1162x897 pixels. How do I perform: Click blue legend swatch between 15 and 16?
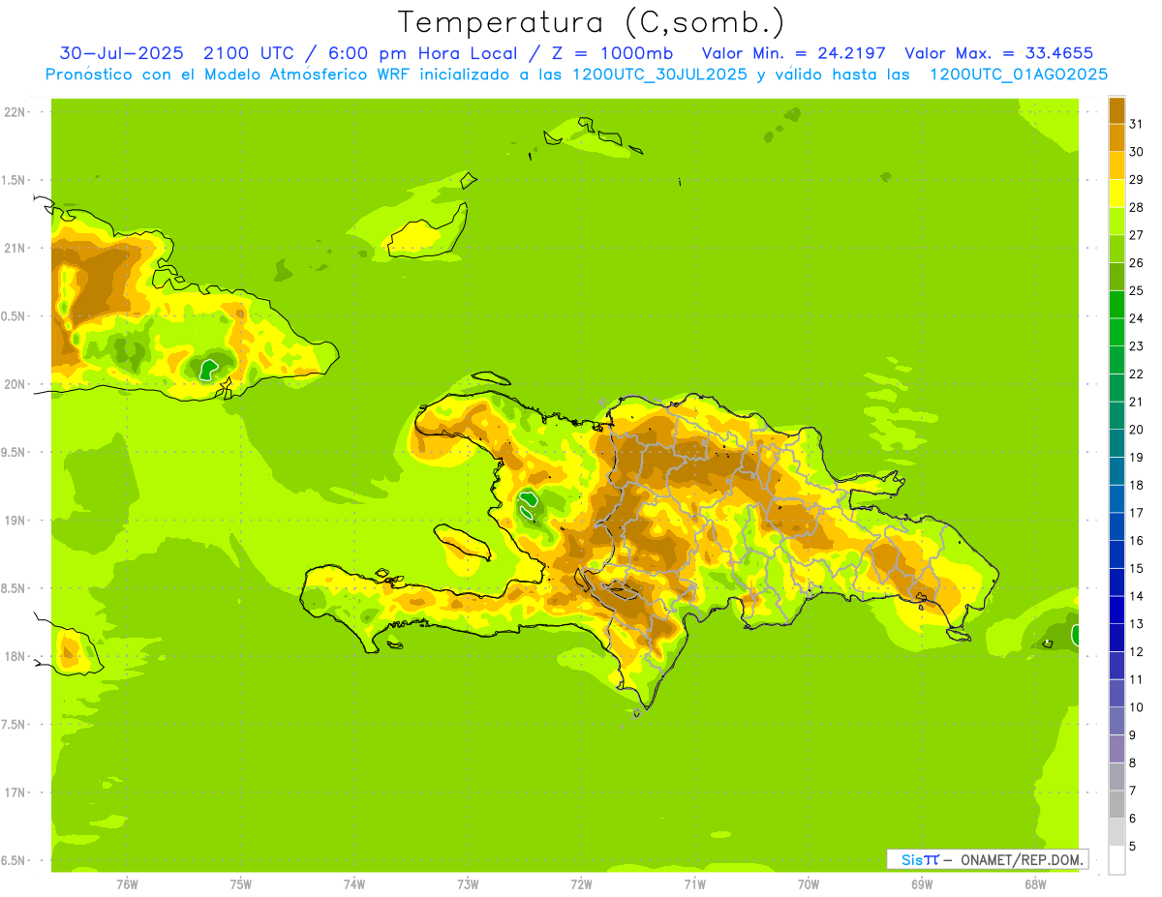[x=1116, y=554]
